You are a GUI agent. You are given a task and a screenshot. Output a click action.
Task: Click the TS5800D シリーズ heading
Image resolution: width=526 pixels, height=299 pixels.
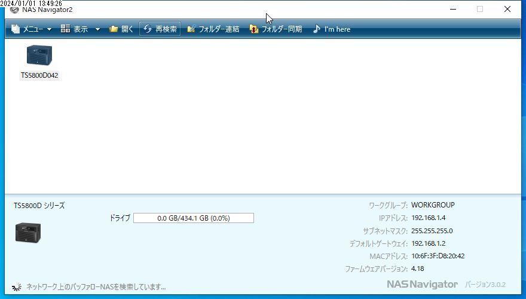point(39,206)
